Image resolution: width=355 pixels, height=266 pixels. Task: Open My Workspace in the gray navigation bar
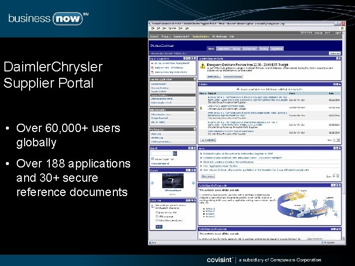[219, 36]
